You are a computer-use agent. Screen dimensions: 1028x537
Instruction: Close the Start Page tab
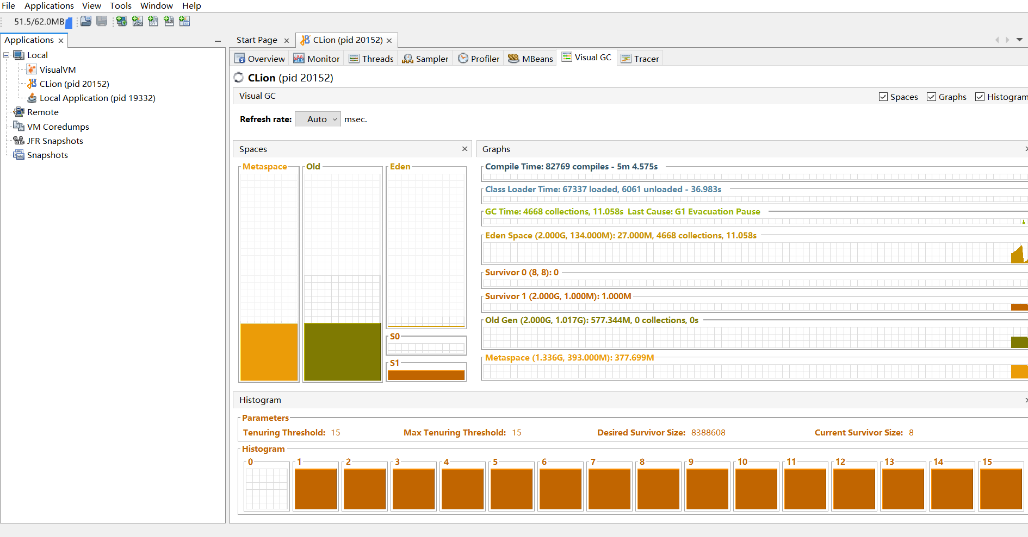tap(287, 41)
